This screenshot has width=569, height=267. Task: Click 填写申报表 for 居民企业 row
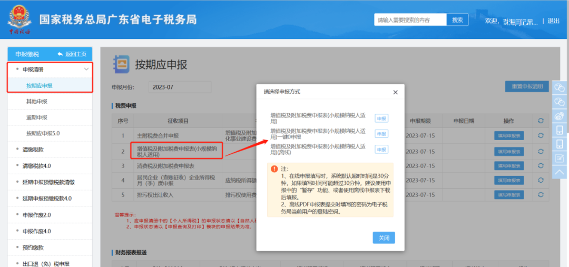pos(509,180)
